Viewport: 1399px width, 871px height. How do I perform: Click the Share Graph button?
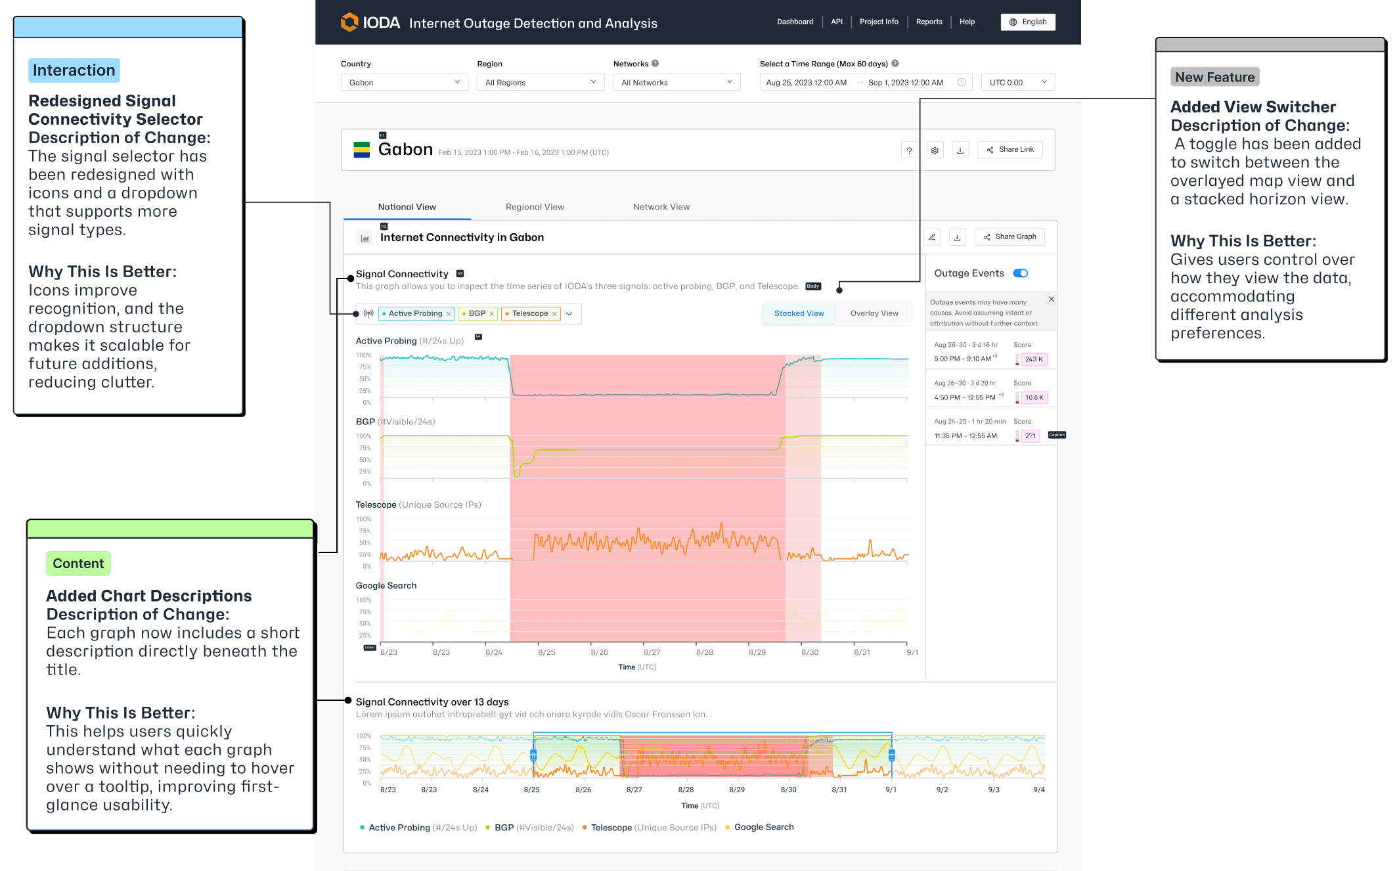[x=1010, y=237]
